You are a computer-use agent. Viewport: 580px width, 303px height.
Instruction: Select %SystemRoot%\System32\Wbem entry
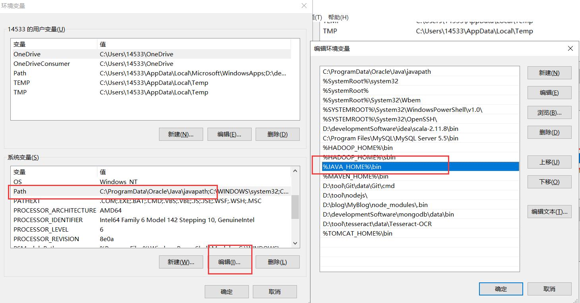coord(420,100)
